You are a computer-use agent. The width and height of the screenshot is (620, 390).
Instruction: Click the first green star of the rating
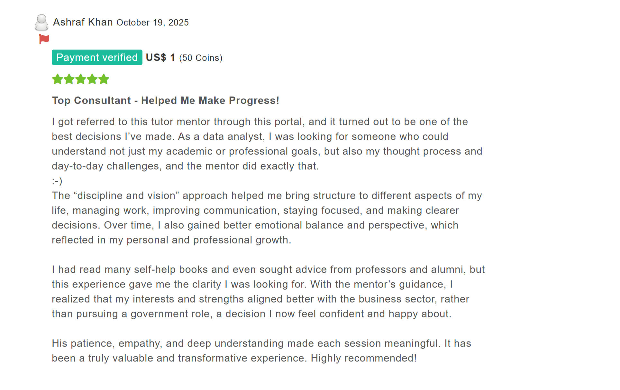[57, 79]
